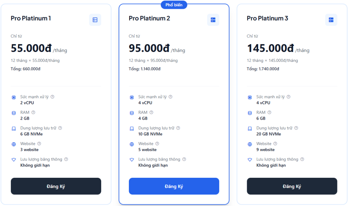349x206 pixels.
Task: Click help icon beside RAM in Pro Platinum 3
Action: [270, 113]
